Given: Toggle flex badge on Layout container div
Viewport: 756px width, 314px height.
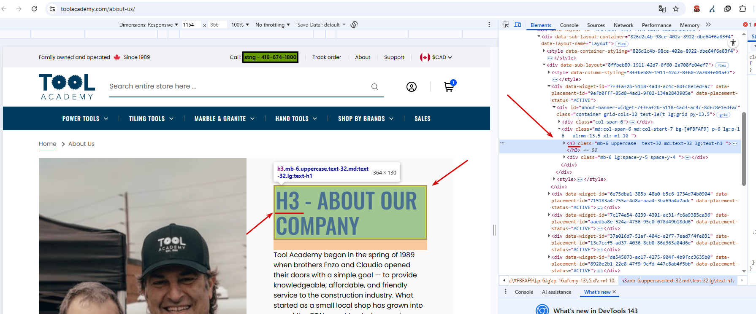Looking at the screenshot, I should (x=622, y=44).
